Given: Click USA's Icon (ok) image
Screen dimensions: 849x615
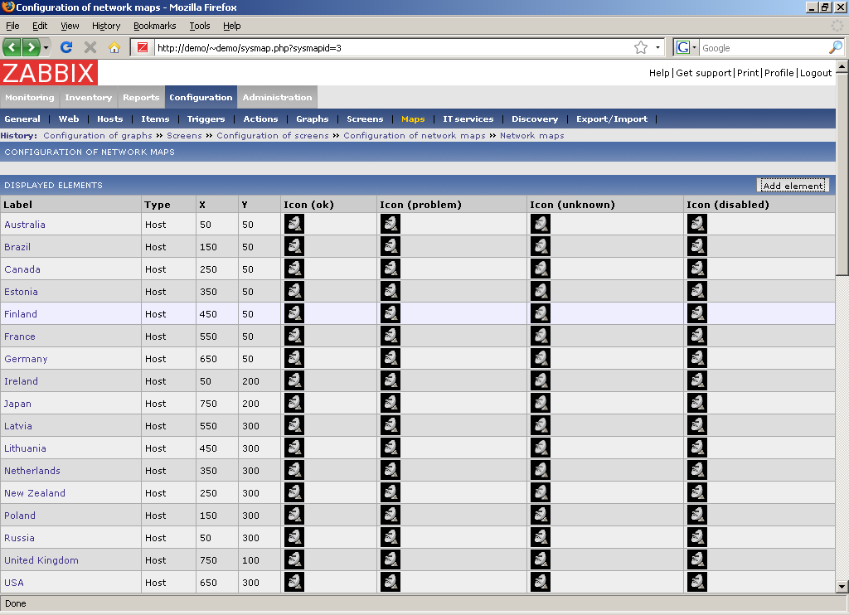Looking at the screenshot, I should tap(294, 582).
